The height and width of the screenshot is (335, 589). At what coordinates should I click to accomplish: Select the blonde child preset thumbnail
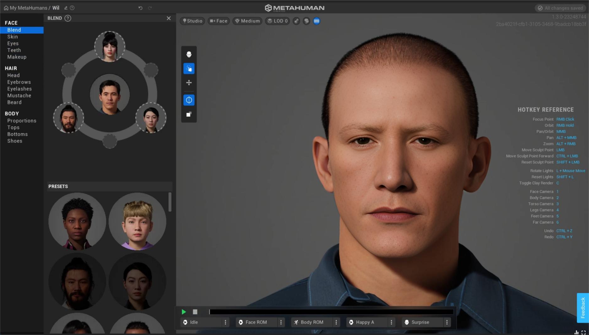(x=138, y=221)
